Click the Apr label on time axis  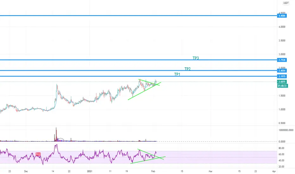pyautogui.click(x=274, y=171)
